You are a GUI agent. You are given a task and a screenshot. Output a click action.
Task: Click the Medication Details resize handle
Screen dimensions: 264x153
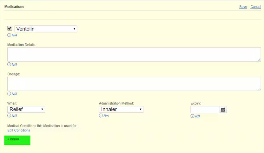point(259,60)
